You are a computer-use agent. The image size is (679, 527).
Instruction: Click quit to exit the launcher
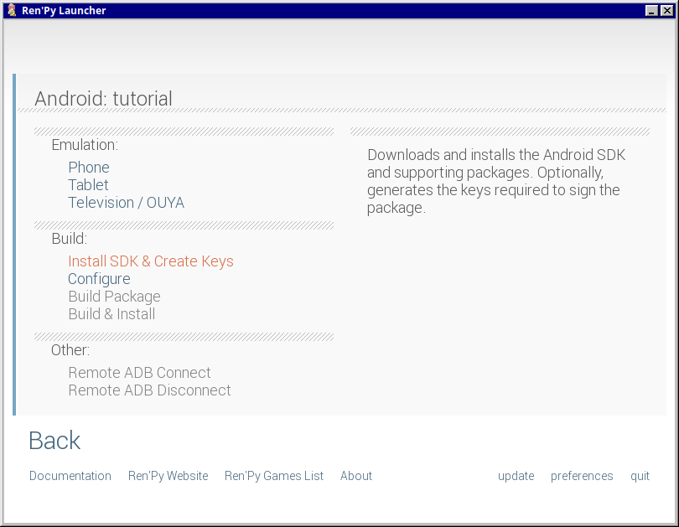(640, 476)
